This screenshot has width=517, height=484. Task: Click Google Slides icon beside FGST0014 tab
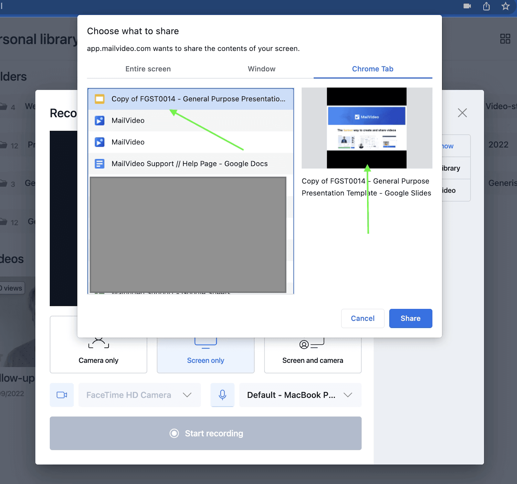(100, 99)
